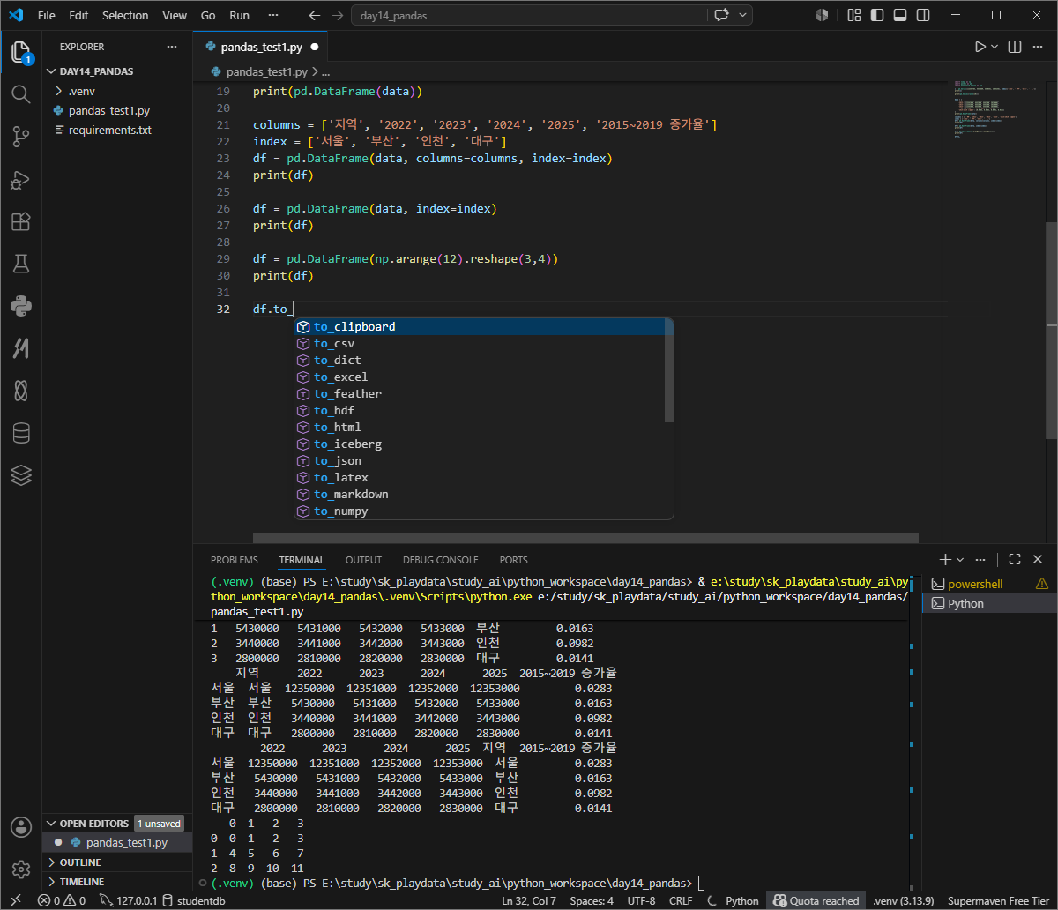Close the terminal panel
The image size is (1058, 910).
click(x=1038, y=559)
